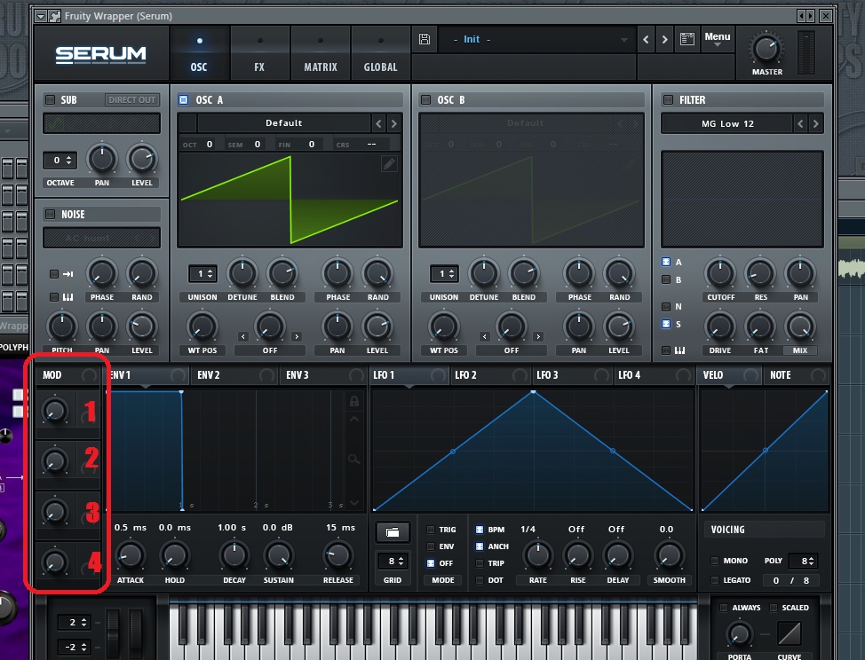Click the filter MIX label button
865x660 pixels.
(800, 350)
